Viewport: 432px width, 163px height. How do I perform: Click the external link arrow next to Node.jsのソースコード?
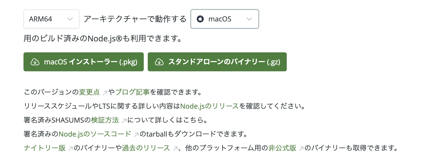point(136,134)
